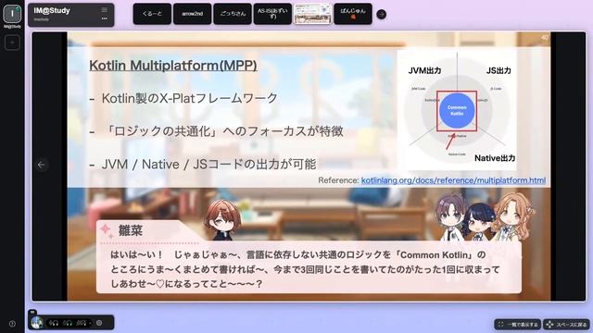593x333 pixels.
Task: Click the small badge above the user avatar
Action: 32,313
